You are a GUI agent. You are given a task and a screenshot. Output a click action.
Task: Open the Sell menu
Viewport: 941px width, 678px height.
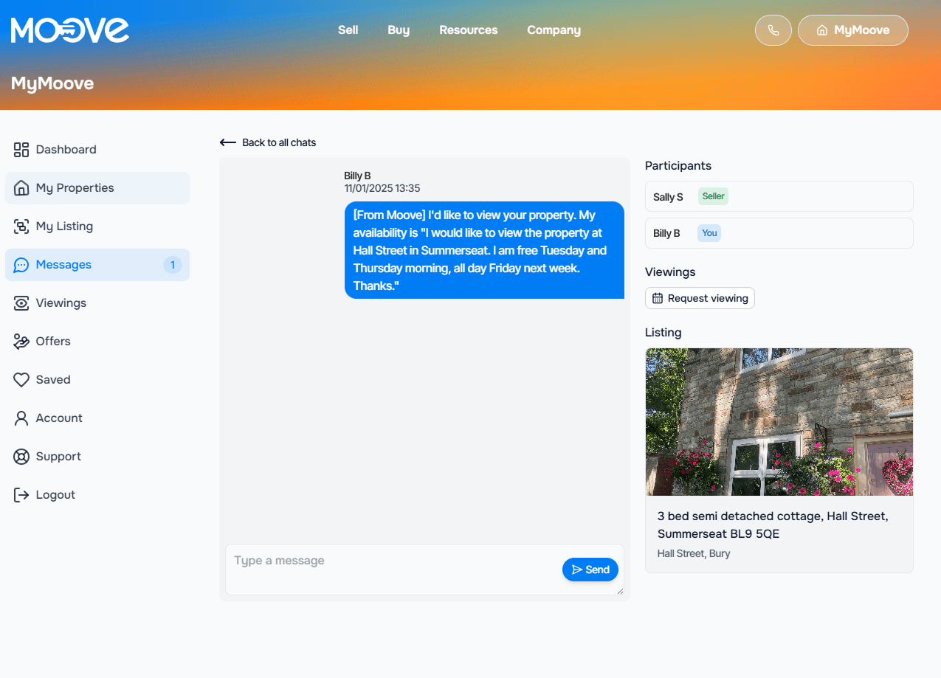tap(348, 30)
